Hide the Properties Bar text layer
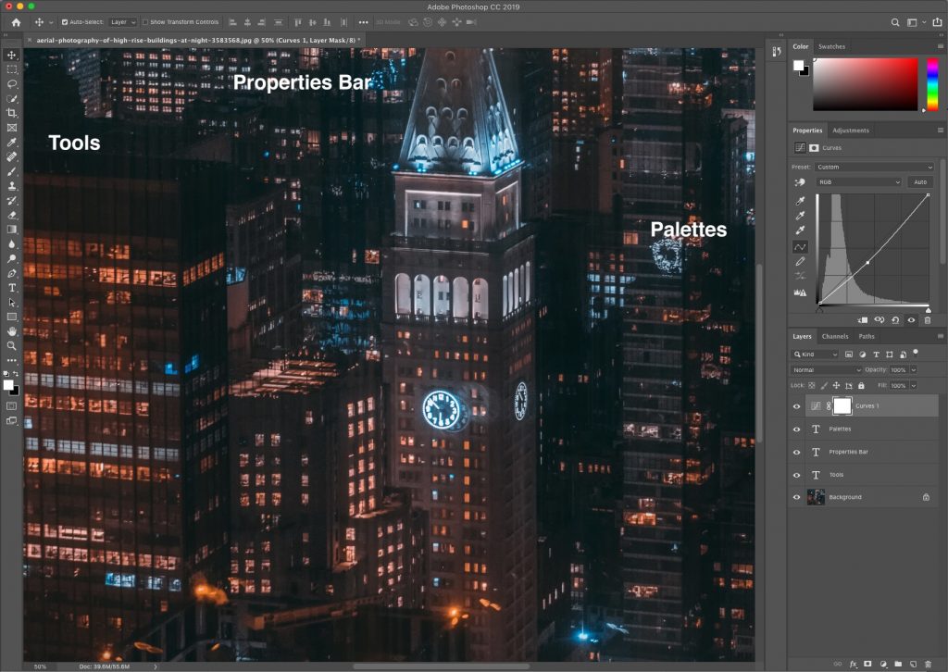This screenshot has width=948, height=672. click(x=796, y=452)
